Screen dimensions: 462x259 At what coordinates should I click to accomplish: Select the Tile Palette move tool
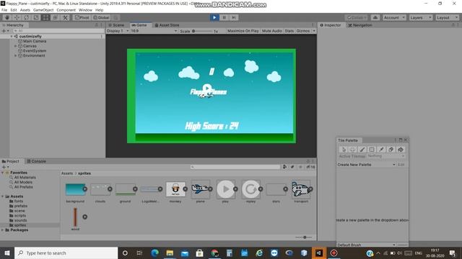click(352, 150)
